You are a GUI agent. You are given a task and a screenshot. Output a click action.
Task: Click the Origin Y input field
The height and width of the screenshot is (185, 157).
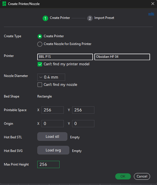83,124
